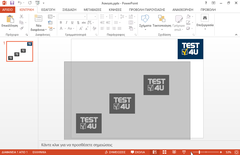Click the Cut scissors icon
This screenshot has width=240, height=155.
coord(21,17)
